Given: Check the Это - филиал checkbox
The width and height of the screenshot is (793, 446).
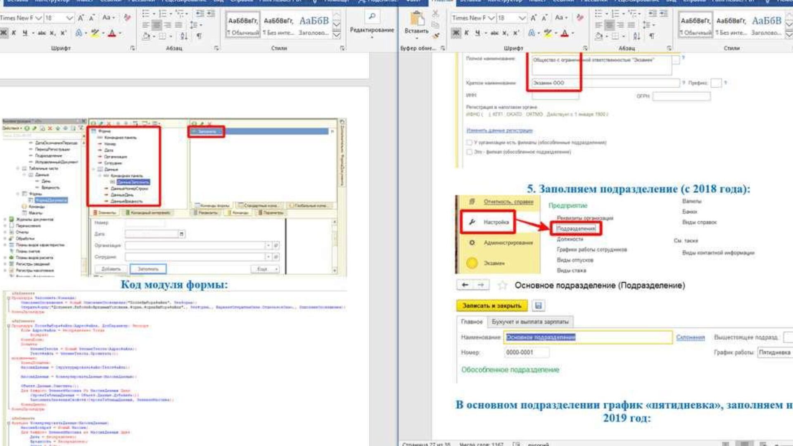Looking at the screenshot, I should click(469, 152).
